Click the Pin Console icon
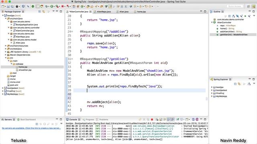 [177, 119]
